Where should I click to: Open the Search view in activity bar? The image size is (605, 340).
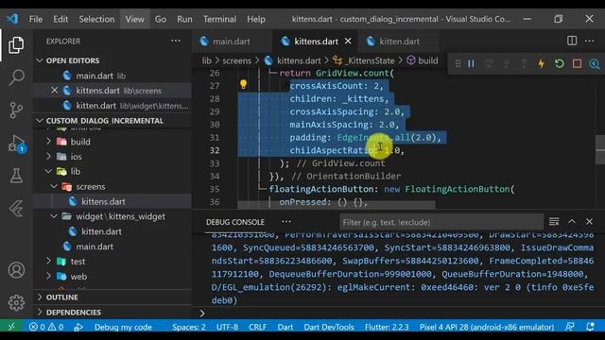pos(16,77)
